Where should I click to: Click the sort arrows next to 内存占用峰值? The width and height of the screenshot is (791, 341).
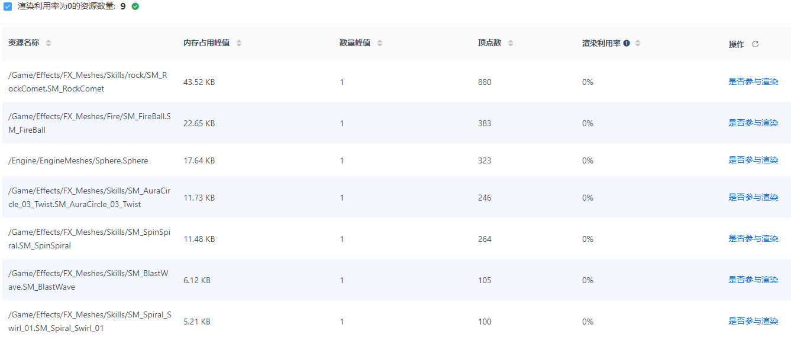238,42
